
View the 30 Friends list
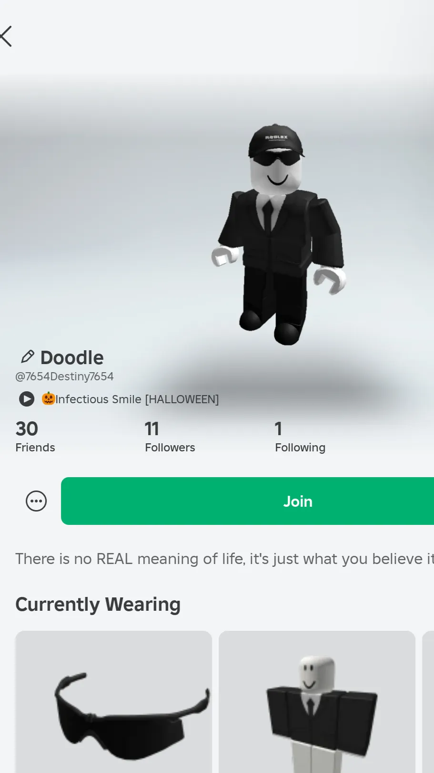35,437
